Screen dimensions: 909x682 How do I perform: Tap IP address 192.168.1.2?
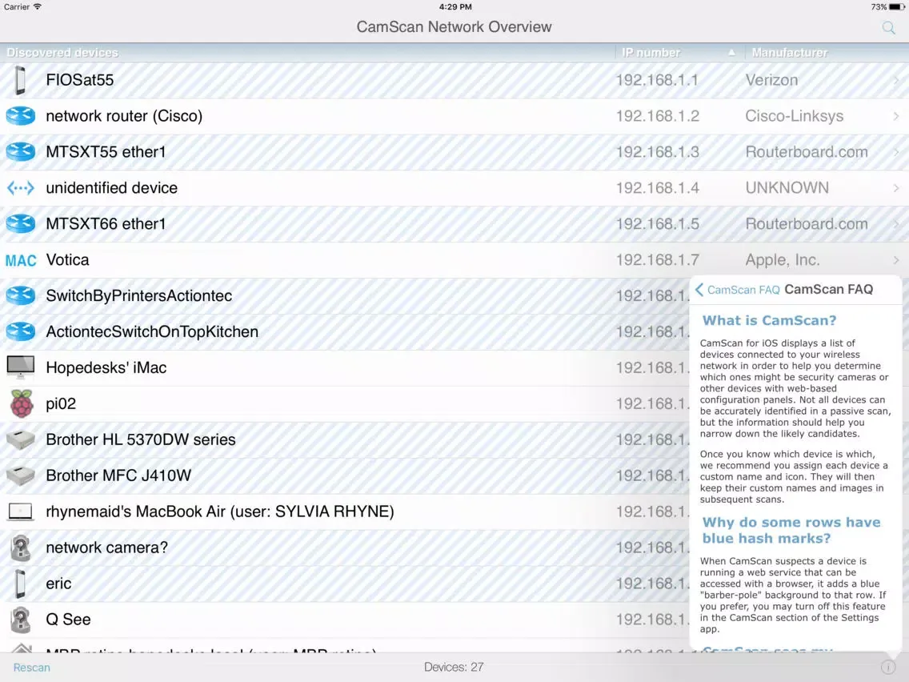[658, 116]
